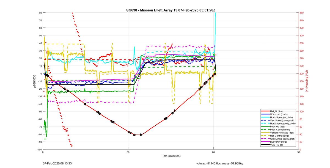
Task: Click the 'Horiz Speed(W,pitch)' legend label
Action: tap(281, 117)
